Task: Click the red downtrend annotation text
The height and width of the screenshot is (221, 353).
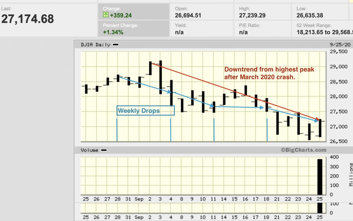Action: point(269,73)
